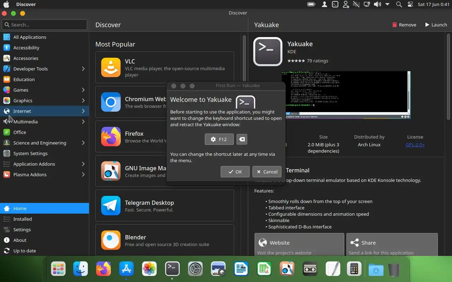Open the VLC app entry
The height and width of the screenshot is (282, 452).
click(x=165, y=67)
